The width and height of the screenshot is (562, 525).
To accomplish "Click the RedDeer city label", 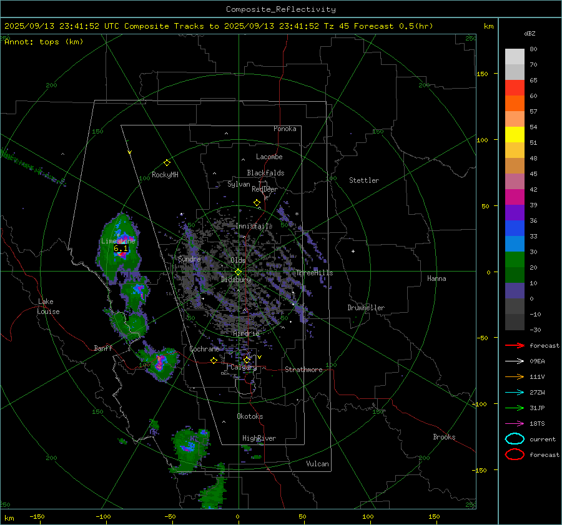I will 265,189.
